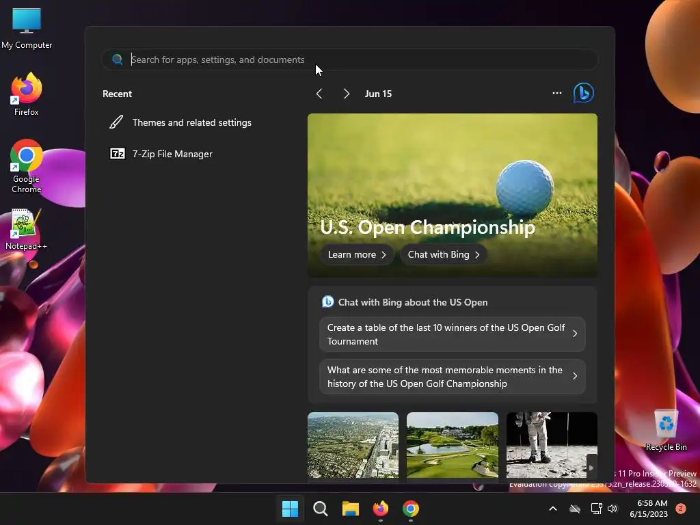The height and width of the screenshot is (525, 700).
Task: Click the volume speaker tray icon
Action: [612, 509]
